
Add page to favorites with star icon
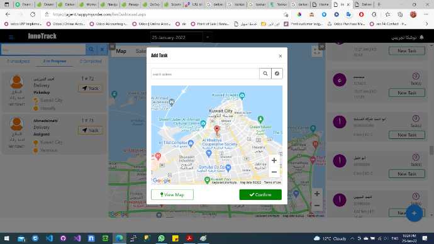[387, 14]
